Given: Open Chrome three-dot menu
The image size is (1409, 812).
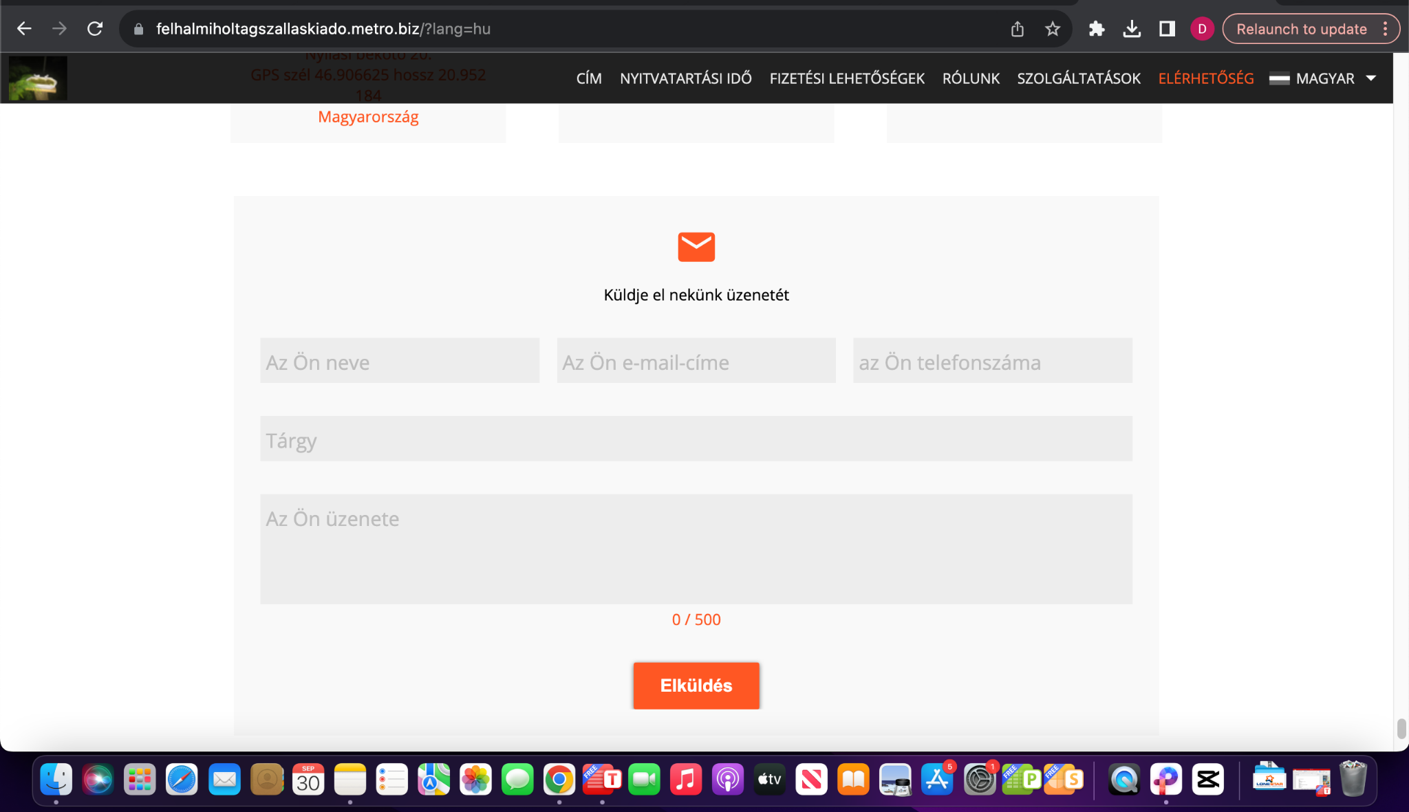Looking at the screenshot, I should [1385, 29].
